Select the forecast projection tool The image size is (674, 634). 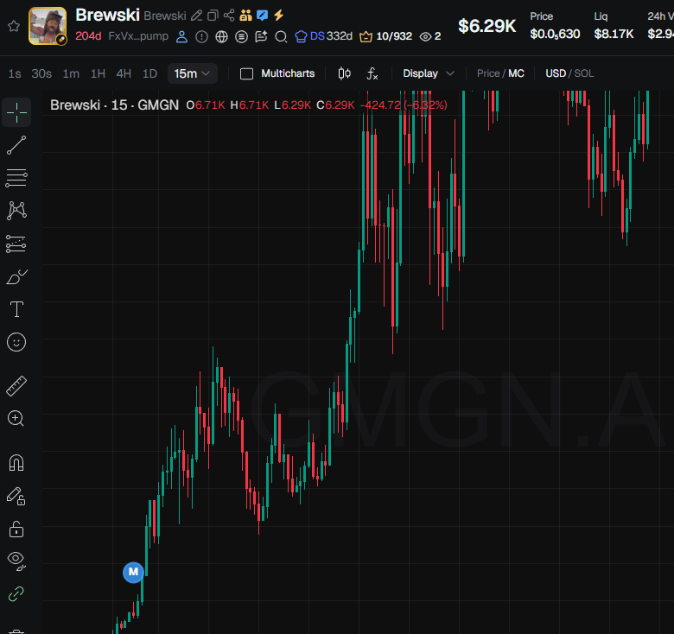[x=16, y=244]
